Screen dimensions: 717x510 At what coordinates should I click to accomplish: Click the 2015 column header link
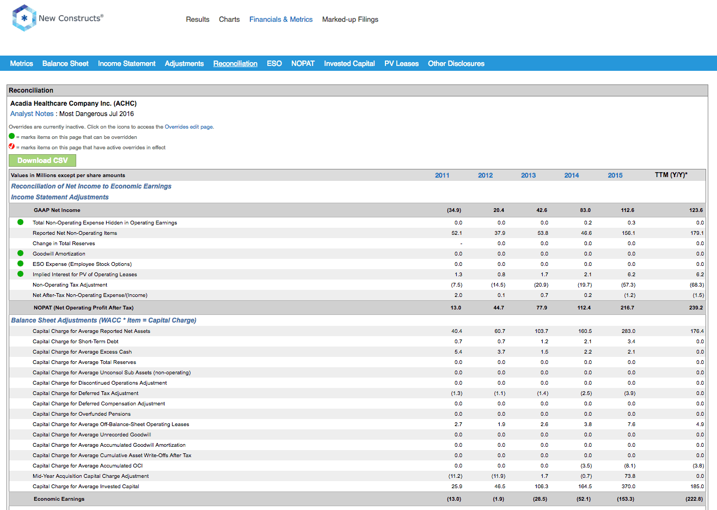(615, 175)
